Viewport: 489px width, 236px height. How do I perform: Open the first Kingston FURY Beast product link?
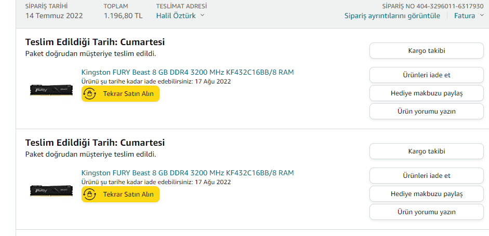click(188, 72)
